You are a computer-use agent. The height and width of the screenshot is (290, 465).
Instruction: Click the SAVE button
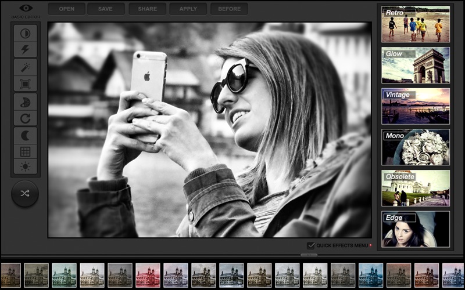pos(106,9)
